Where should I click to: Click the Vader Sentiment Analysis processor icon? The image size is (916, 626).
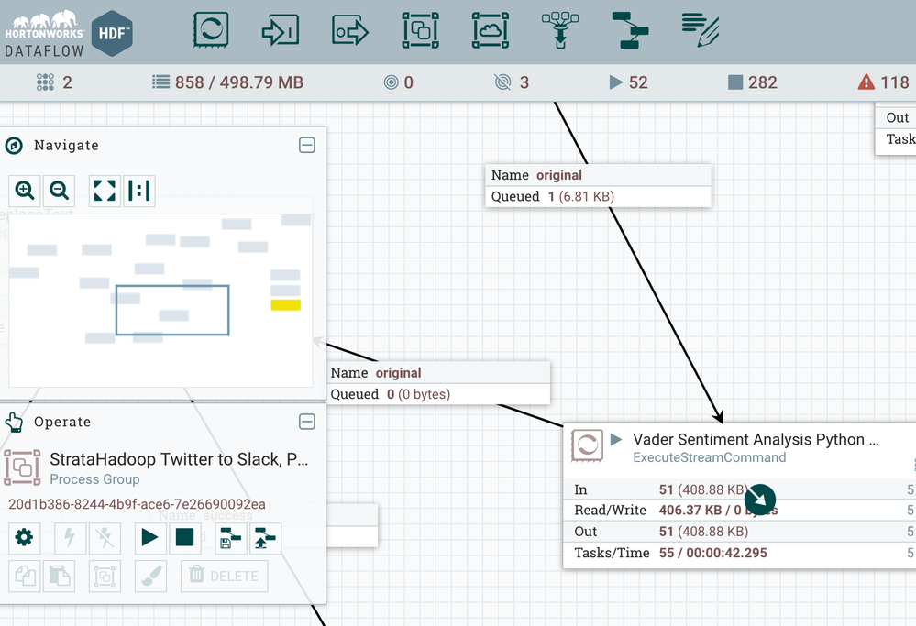(587, 445)
